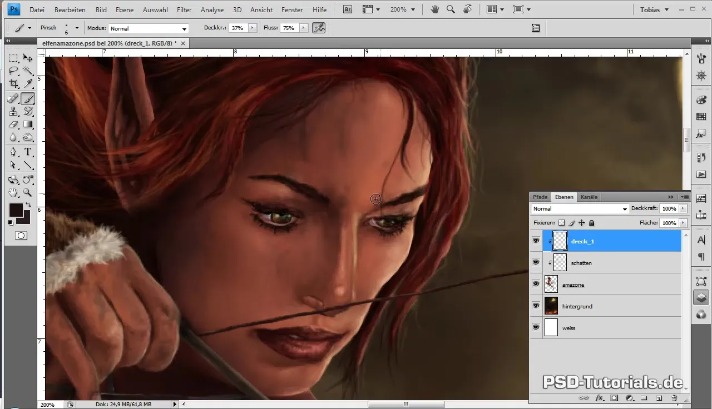
Task: Toggle lock image pixels
Action: click(572, 223)
